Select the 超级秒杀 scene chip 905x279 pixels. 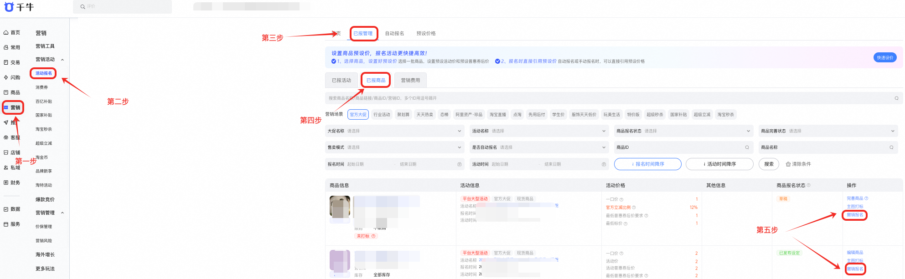tap(655, 115)
